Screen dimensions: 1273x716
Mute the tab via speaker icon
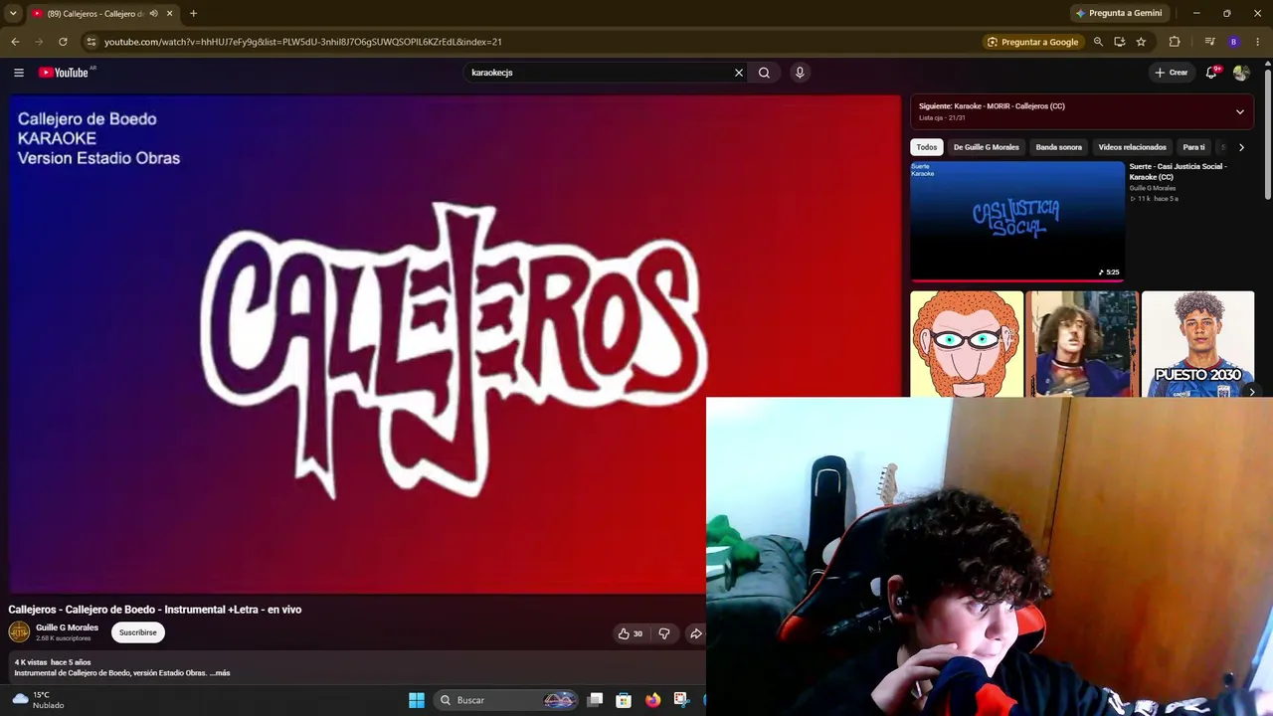point(154,14)
